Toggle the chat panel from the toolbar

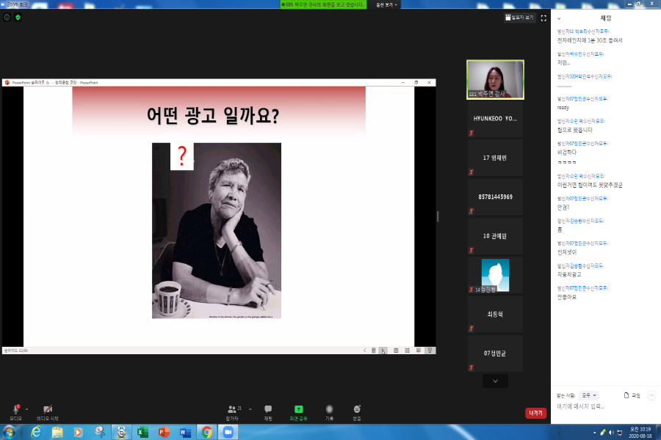pyautogui.click(x=268, y=409)
